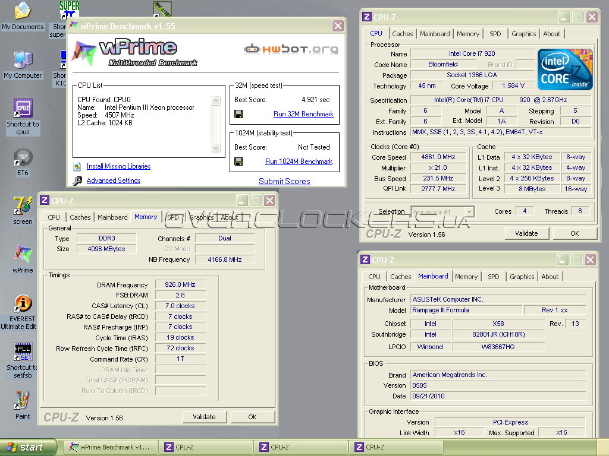609x456 pixels.
Task: Click Validate in the Memory CPU-Z window
Action: point(205,417)
